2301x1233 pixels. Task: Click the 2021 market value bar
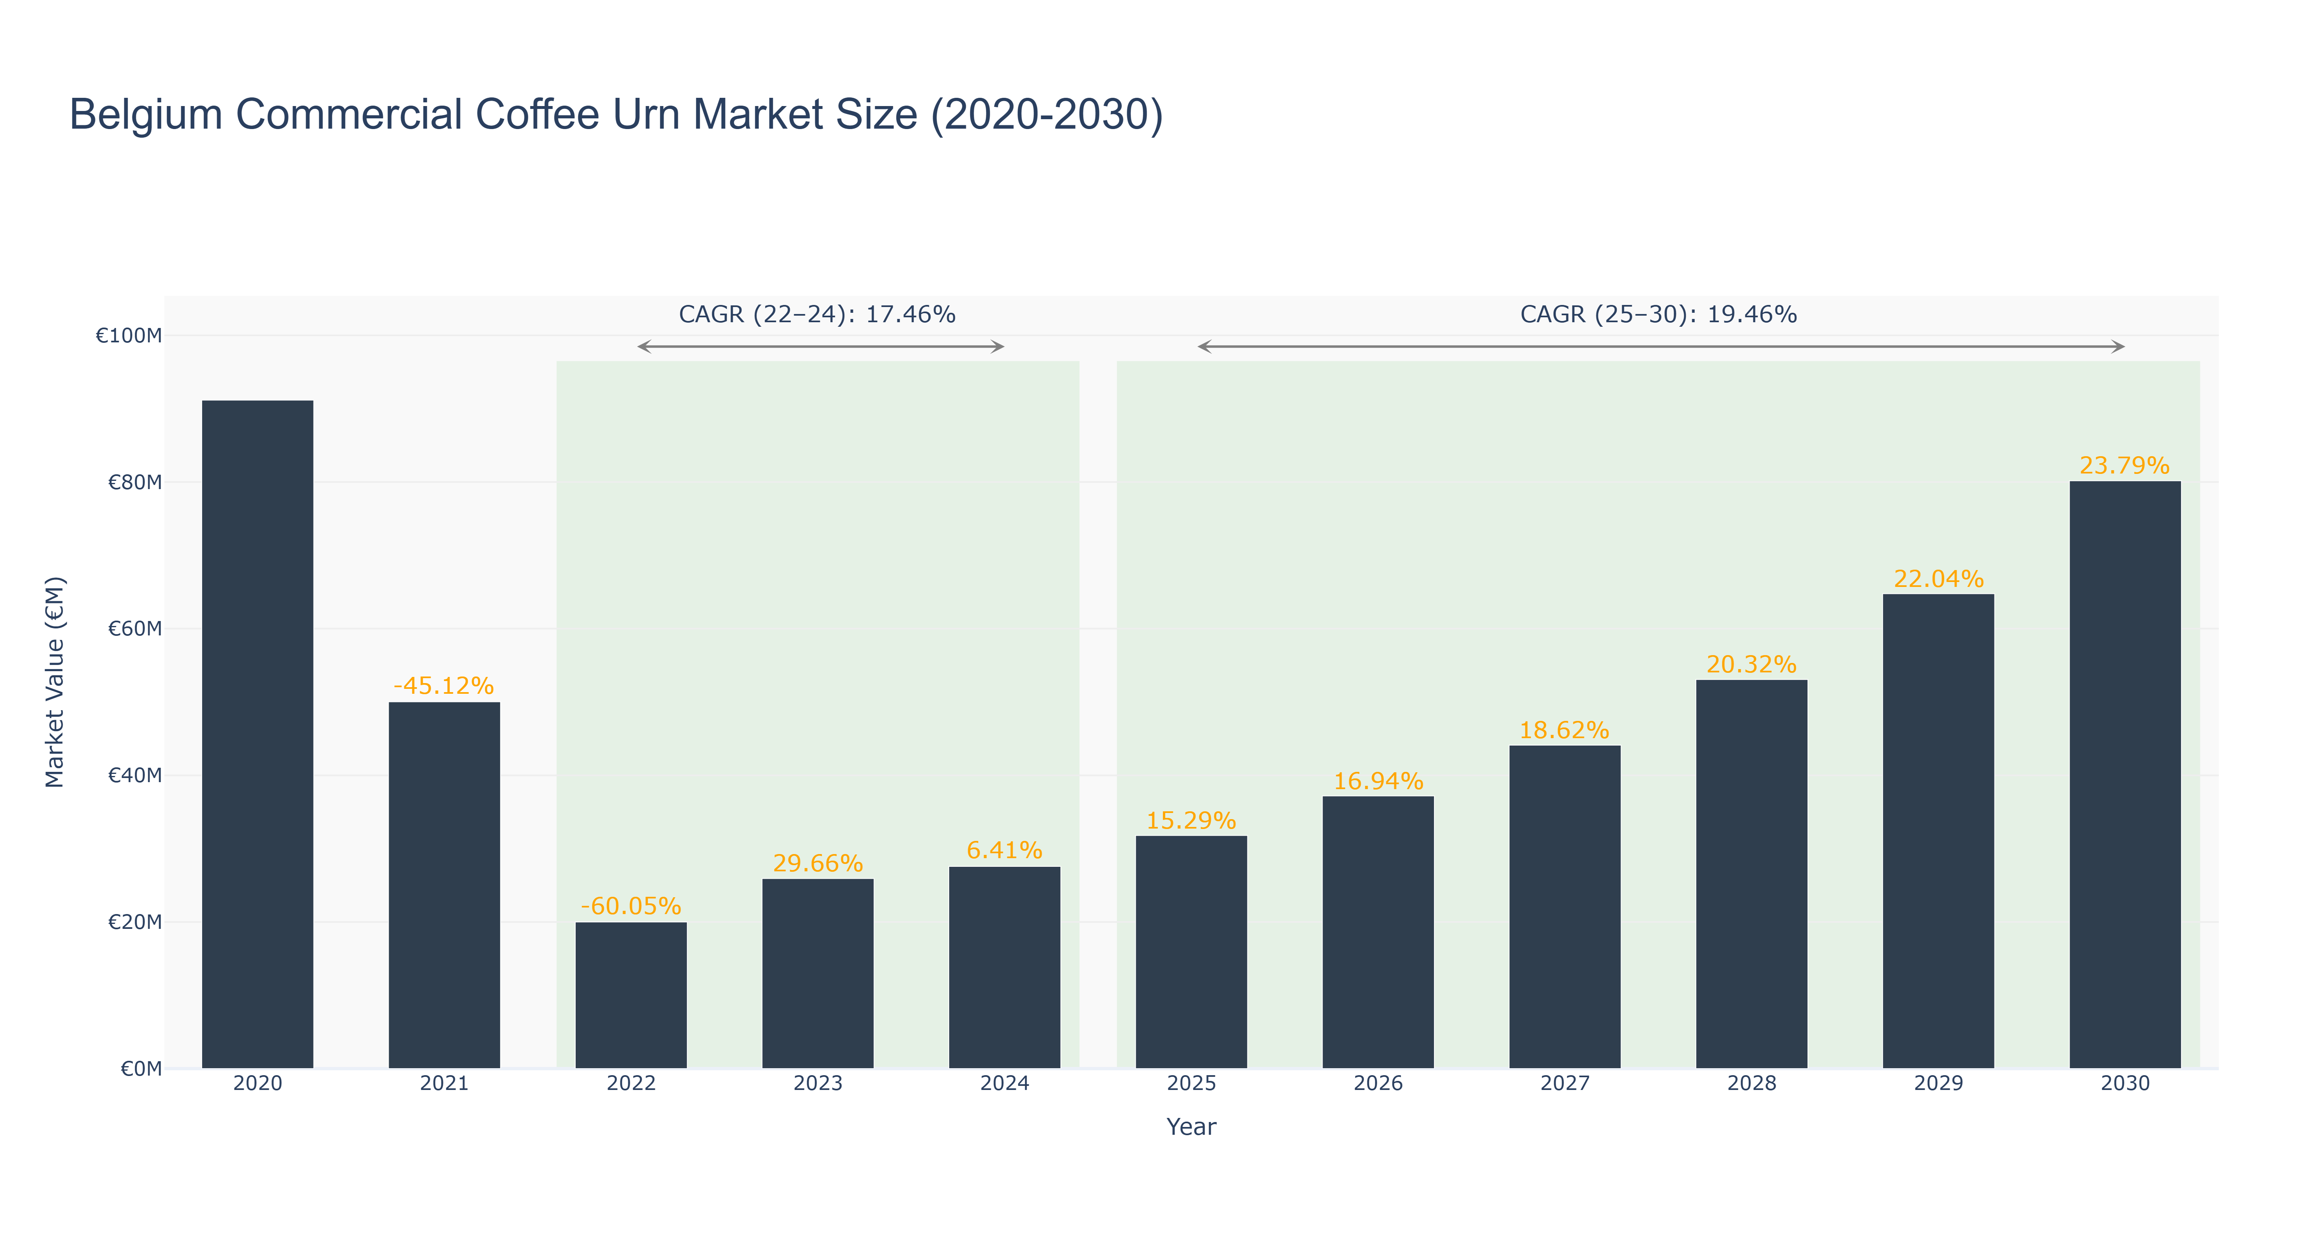444,885
